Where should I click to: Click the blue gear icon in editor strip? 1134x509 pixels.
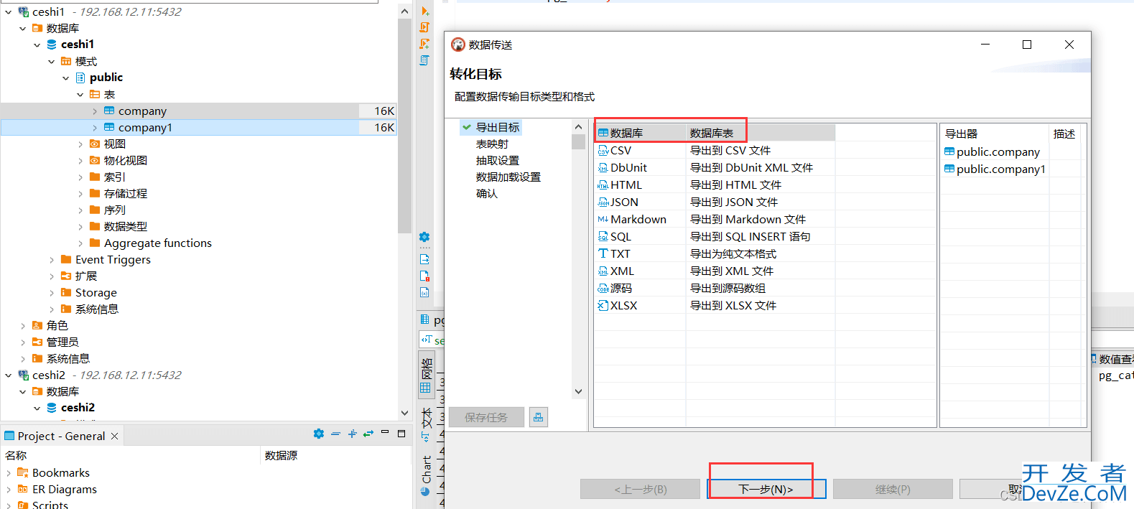424,237
